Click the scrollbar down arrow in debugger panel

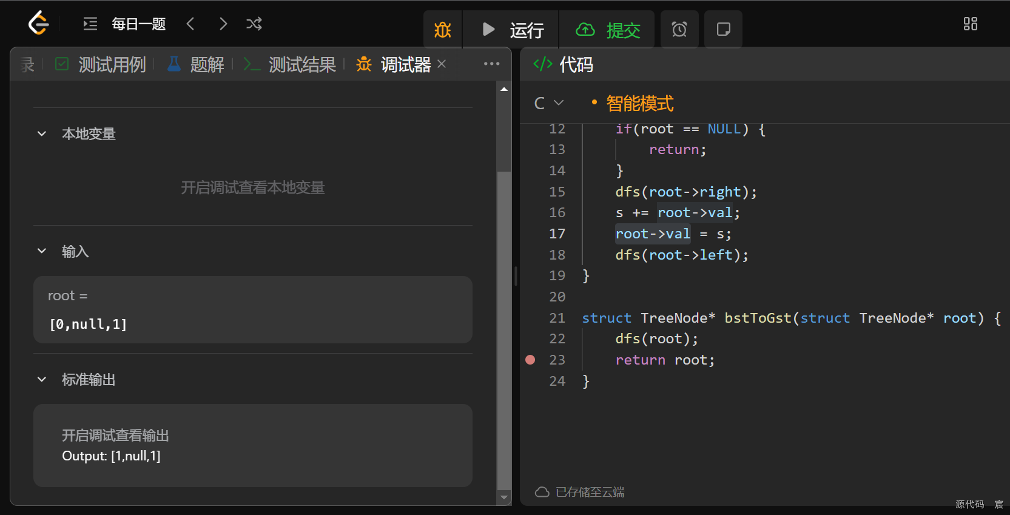click(504, 497)
